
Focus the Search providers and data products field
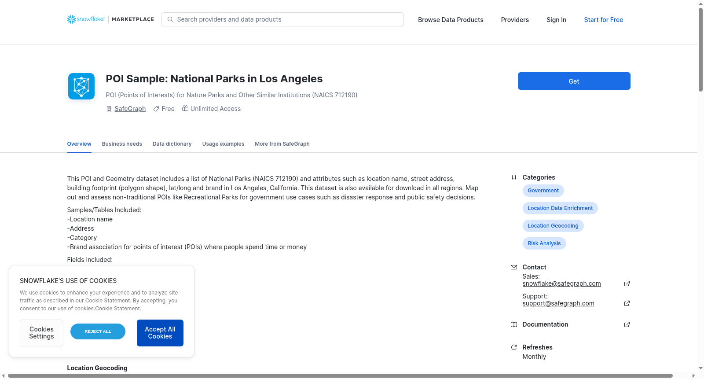[282, 19]
